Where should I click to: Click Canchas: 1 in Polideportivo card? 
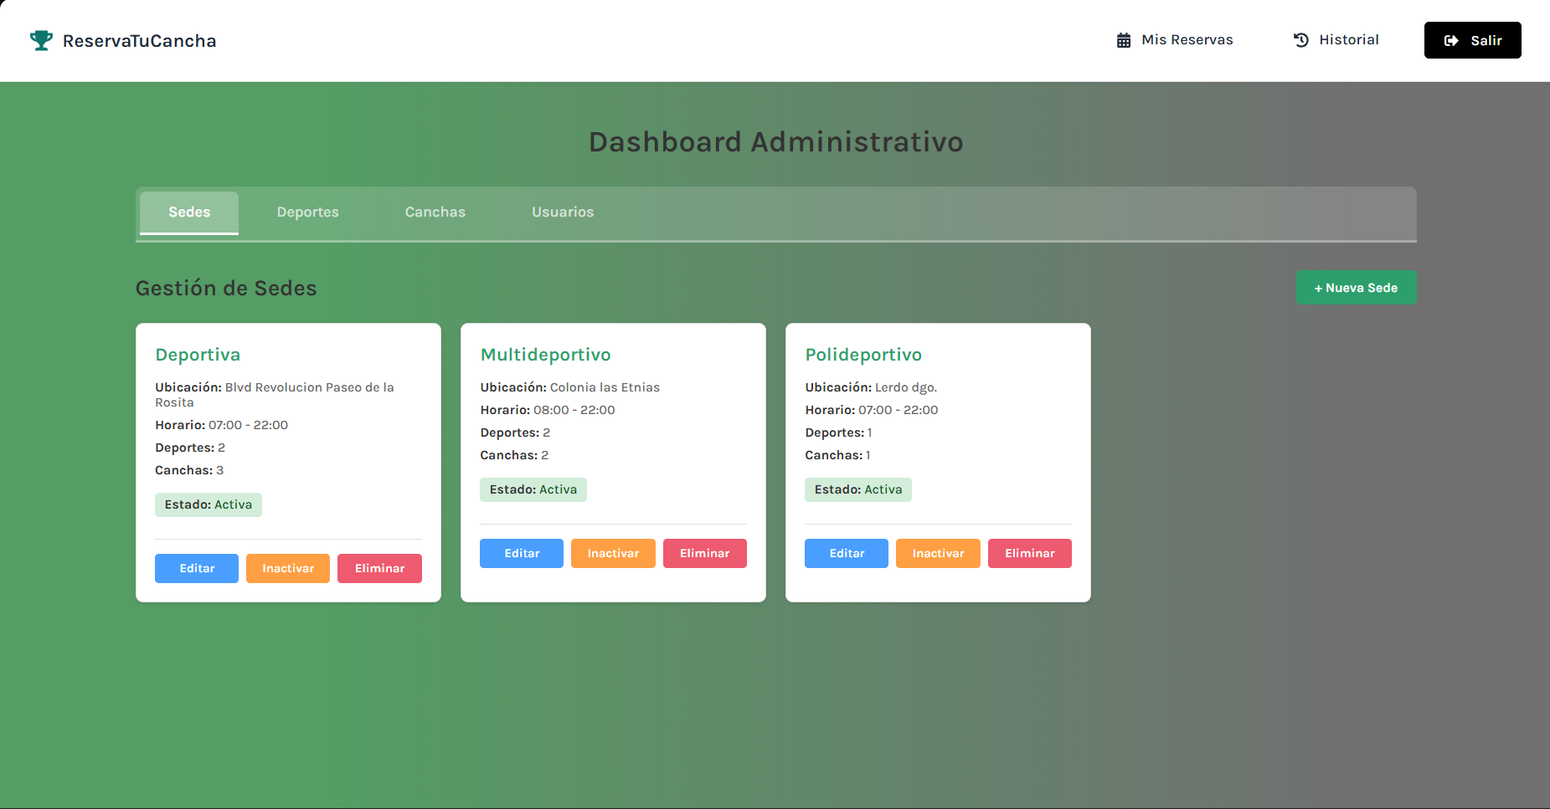click(x=837, y=455)
